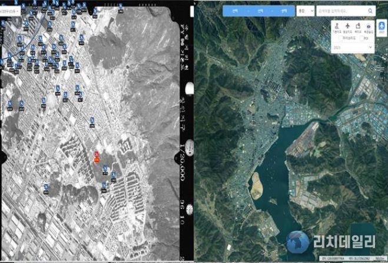Select the eye-shaped map type icon
This screenshot has height=263, width=388.
point(369,27)
